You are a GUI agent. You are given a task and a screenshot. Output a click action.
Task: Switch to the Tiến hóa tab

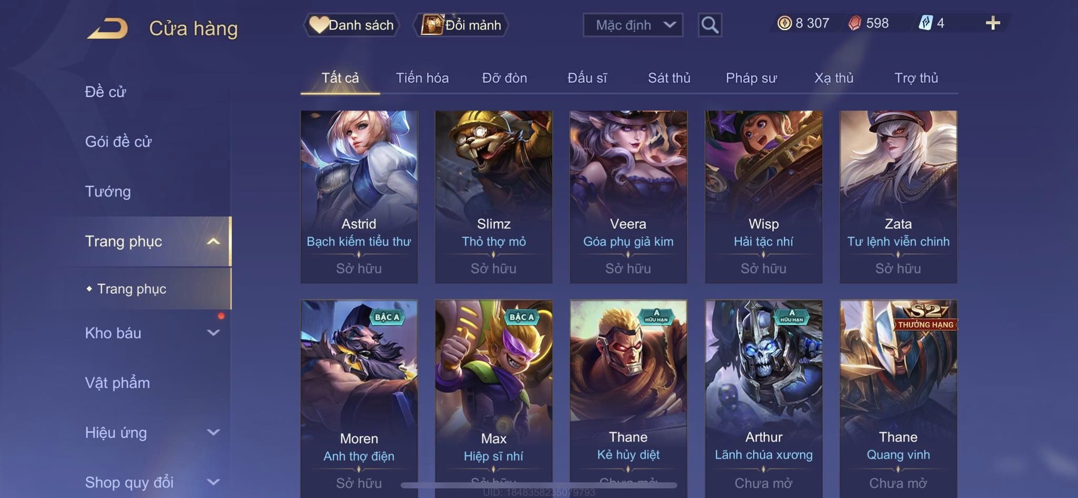422,78
